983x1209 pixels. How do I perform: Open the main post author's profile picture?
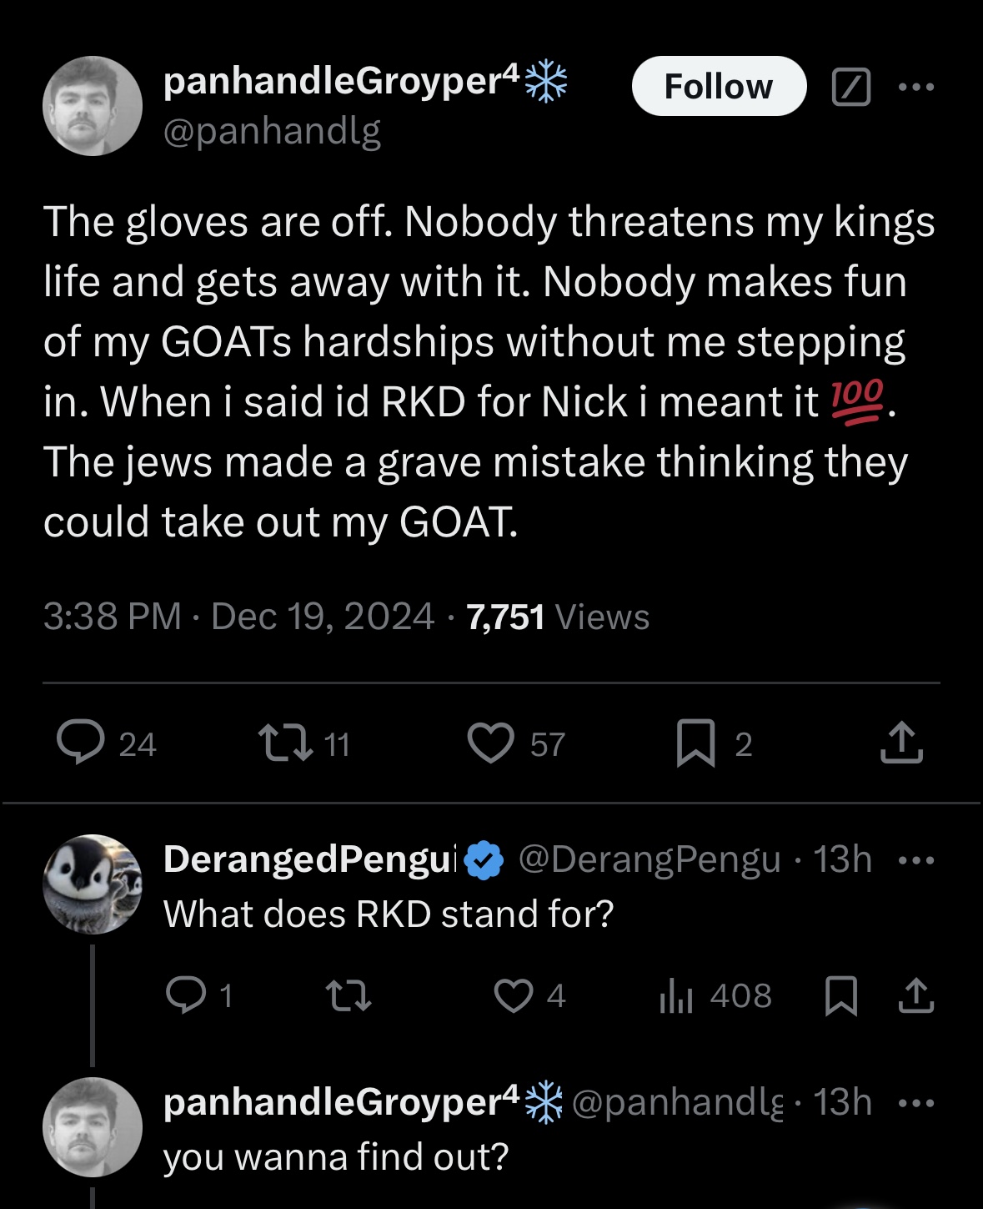pos(93,106)
